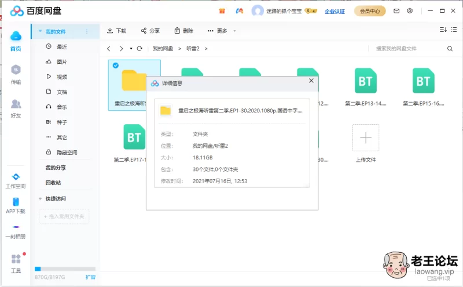The height and width of the screenshot is (287, 463).
Task: Click the storage usage bar
Action: coord(65,268)
